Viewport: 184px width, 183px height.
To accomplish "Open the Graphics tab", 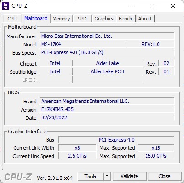I will tap(104, 19).
